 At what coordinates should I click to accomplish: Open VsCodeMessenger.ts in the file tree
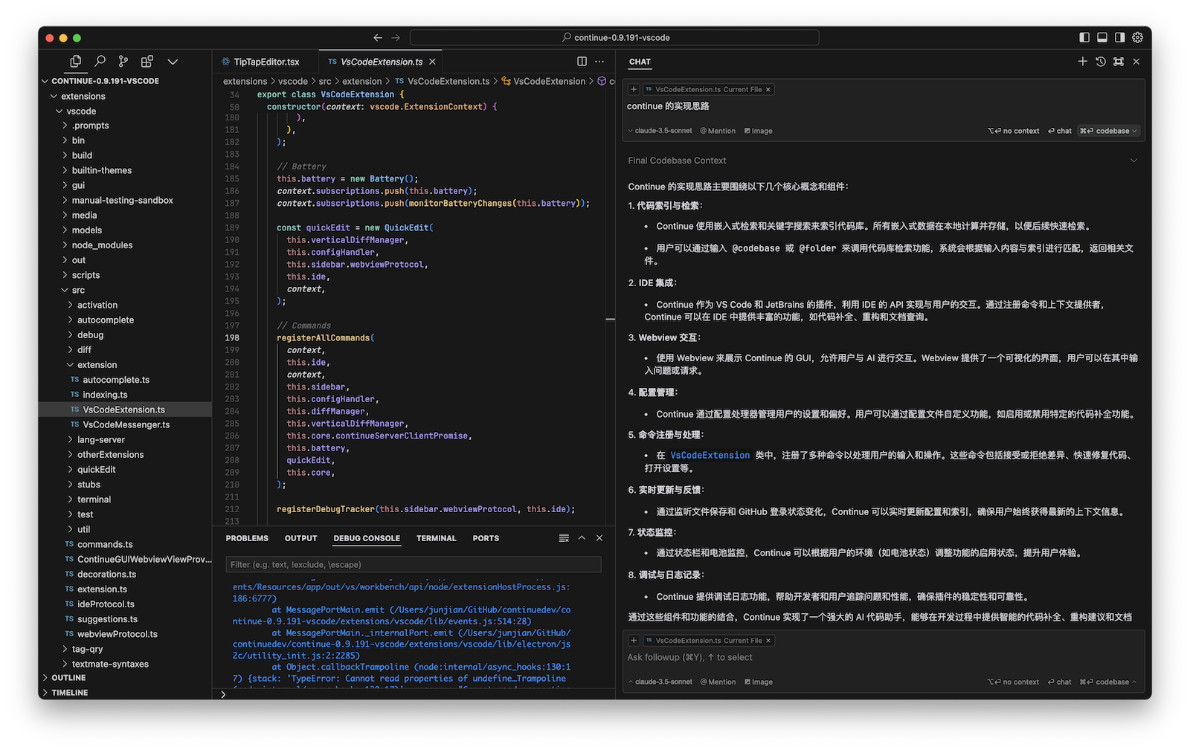[x=126, y=424]
